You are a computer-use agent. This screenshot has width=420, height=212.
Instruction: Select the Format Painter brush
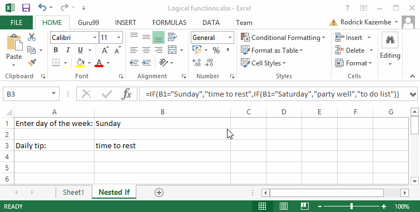point(32,63)
